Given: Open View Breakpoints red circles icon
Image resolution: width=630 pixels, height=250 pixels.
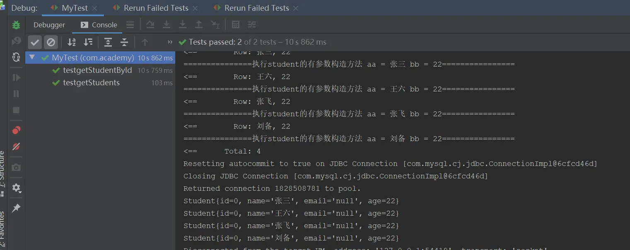Looking at the screenshot, I should [16, 130].
